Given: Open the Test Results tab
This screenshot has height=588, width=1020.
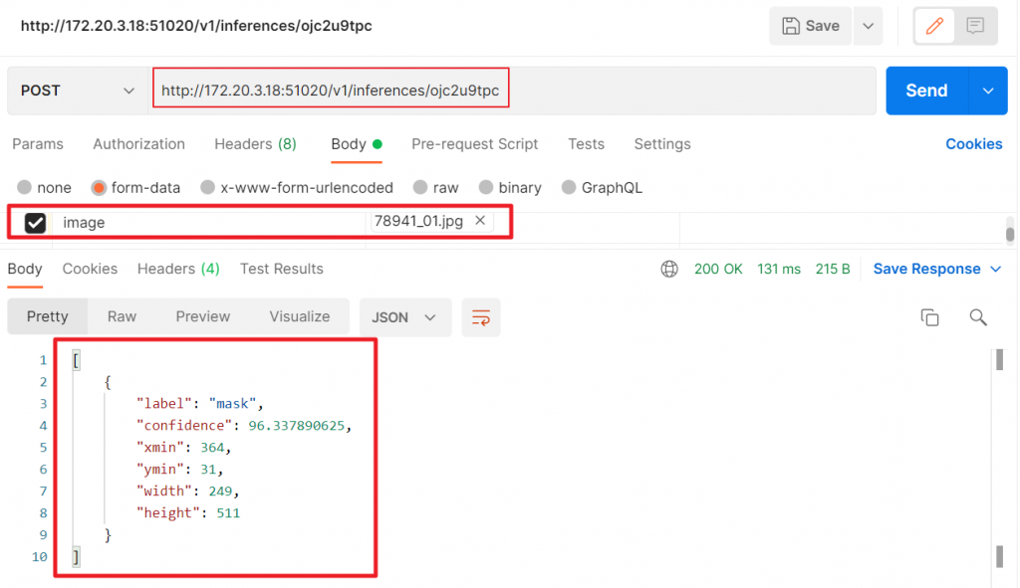Looking at the screenshot, I should click(x=282, y=269).
